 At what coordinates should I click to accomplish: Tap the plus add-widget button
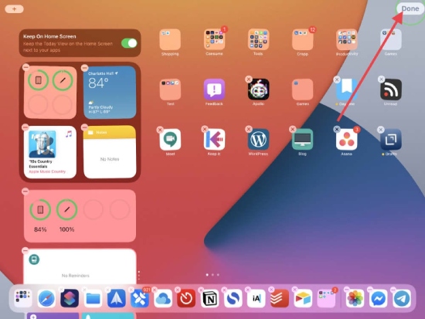pos(14,9)
